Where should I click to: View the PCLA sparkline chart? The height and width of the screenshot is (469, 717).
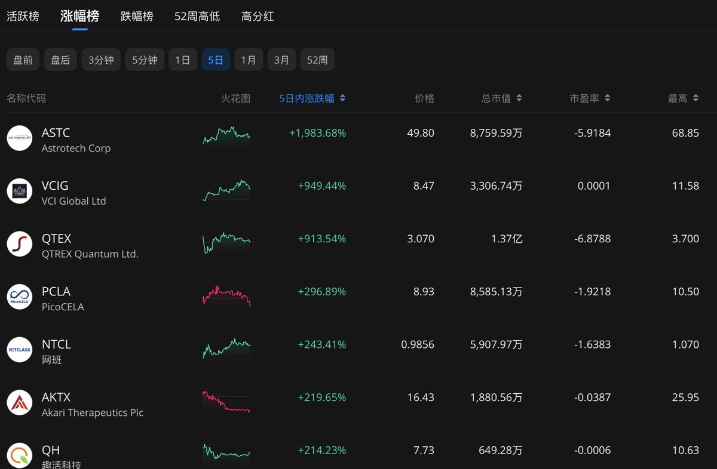(226, 296)
